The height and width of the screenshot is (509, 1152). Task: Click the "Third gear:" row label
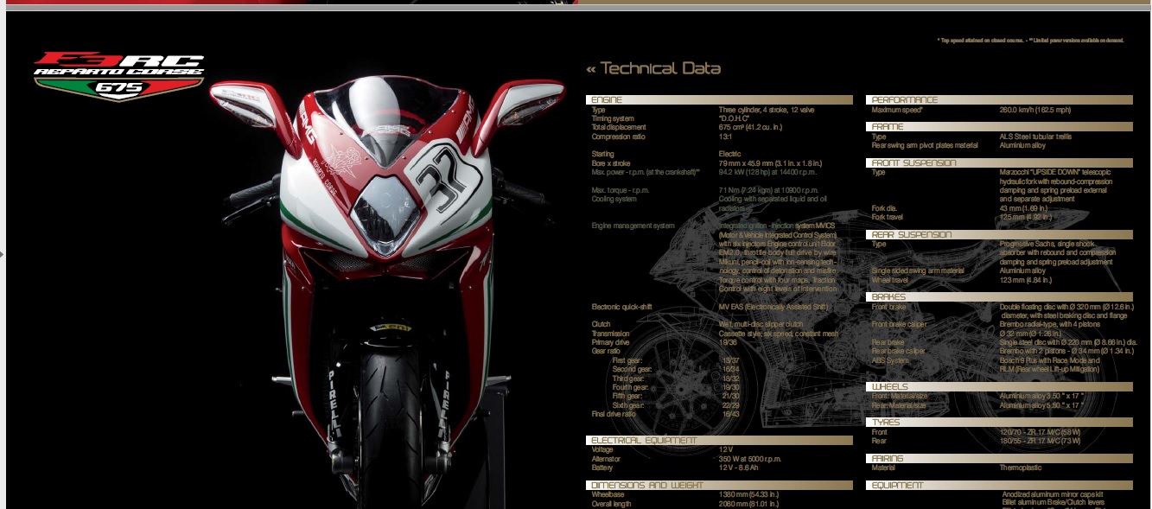628,379
